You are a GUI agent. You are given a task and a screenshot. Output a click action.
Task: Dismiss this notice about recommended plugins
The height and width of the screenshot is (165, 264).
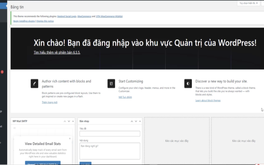coord(45,21)
